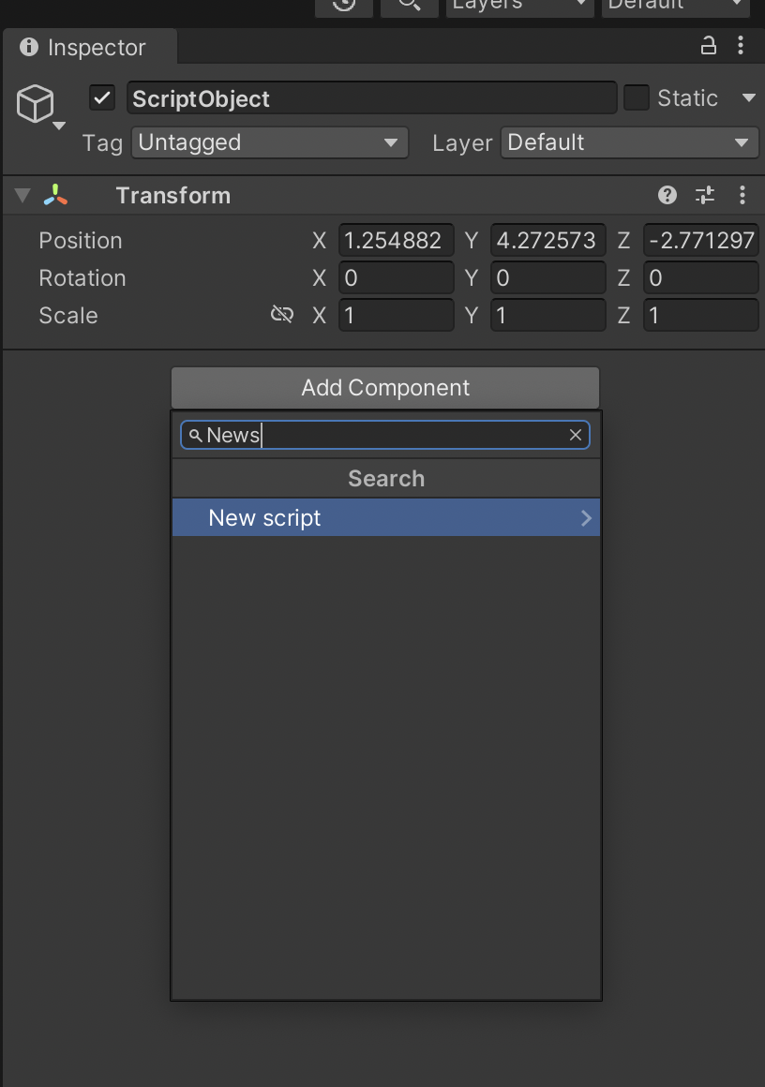Clear the component search field
This screenshot has height=1087, width=765.
tap(576, 435)
